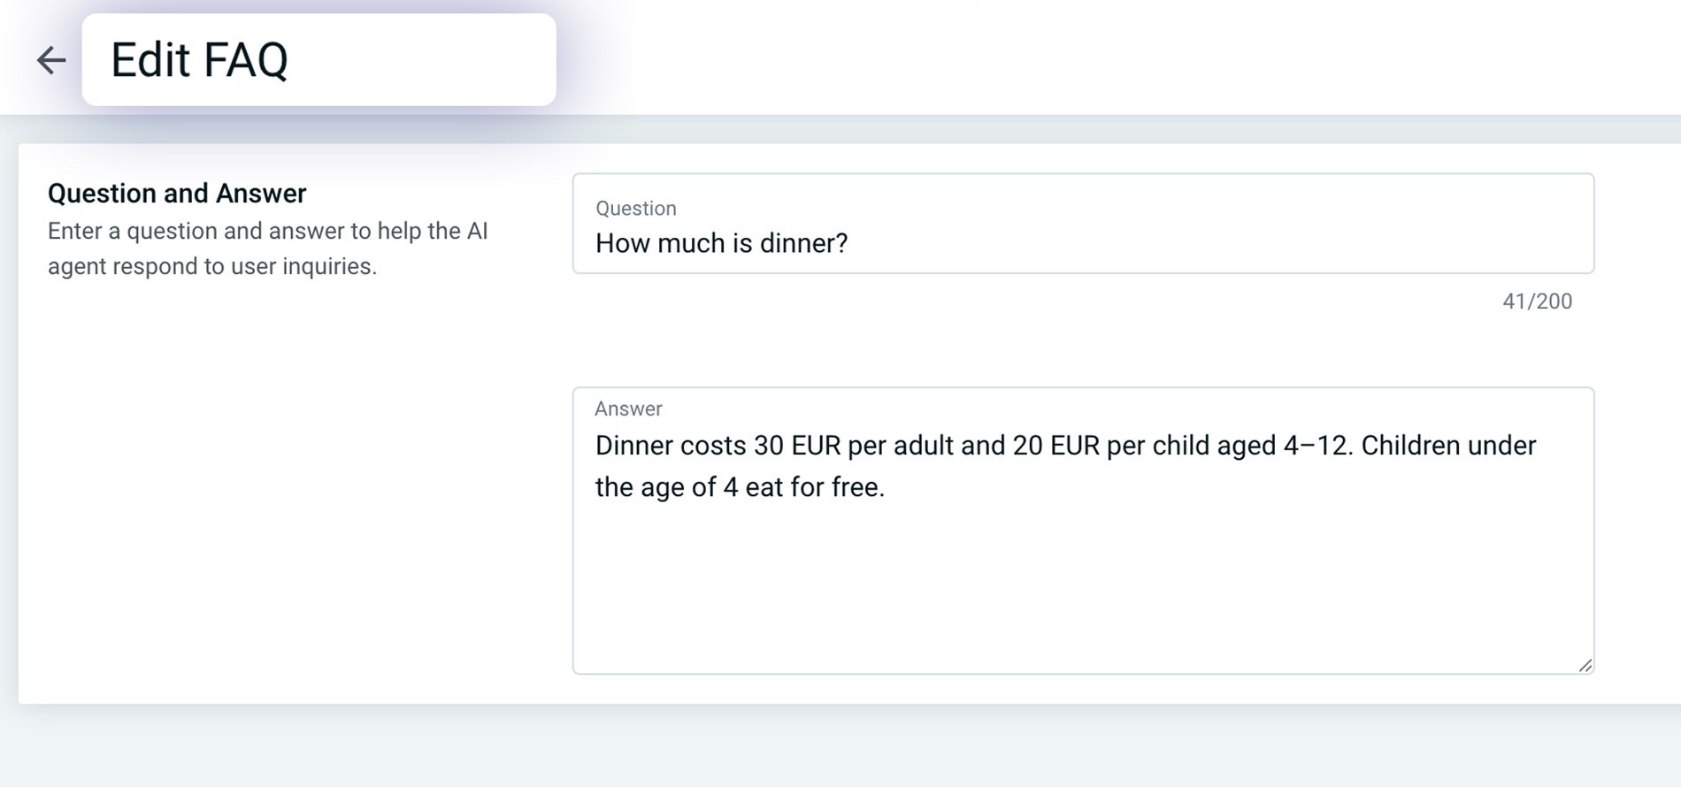Select the 'Question and Answer' heading

pyautogui.click(x=176, y=193)
